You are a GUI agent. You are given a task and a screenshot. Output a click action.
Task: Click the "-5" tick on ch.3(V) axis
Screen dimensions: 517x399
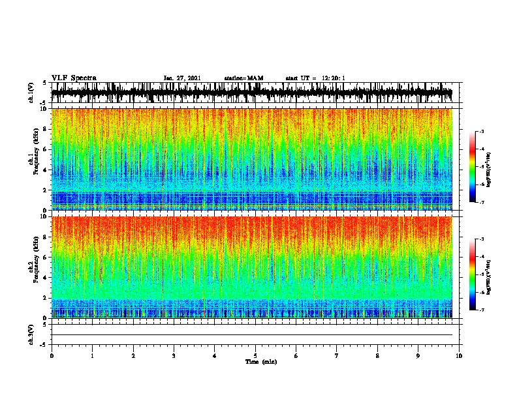pyautogui.click(x=44, y=345)
